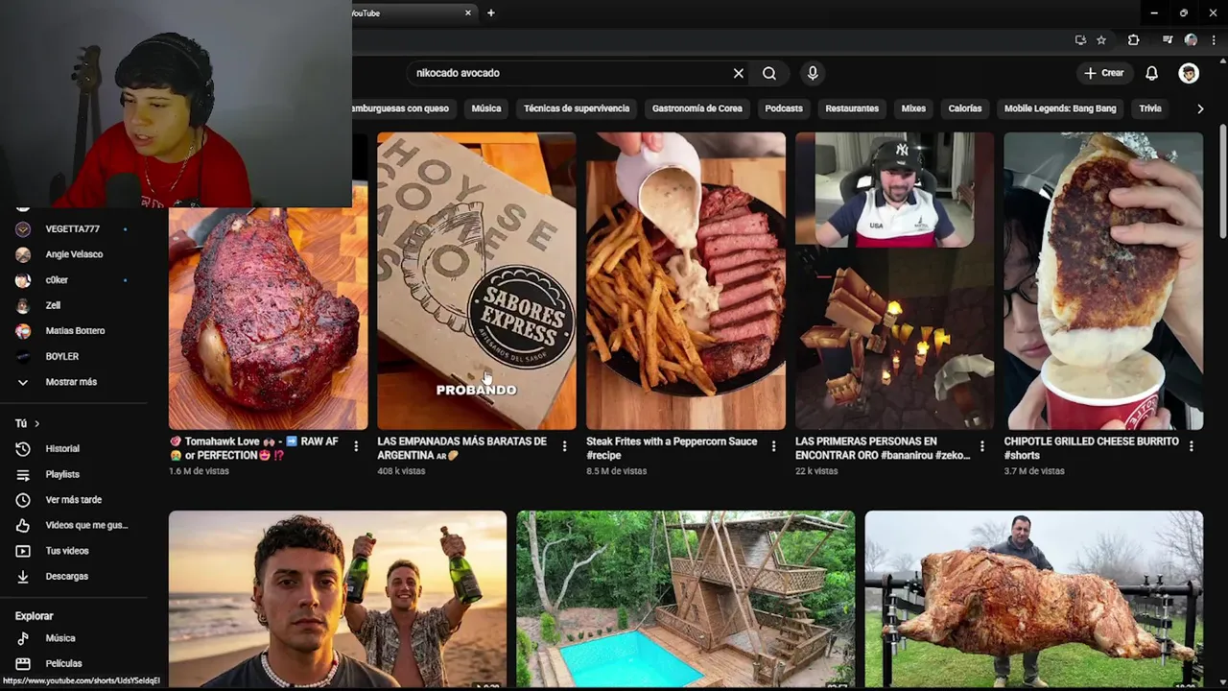Open the media control toolbar icon
The height and width of the screenshot is (691, 1228).
click(1167, 40)
